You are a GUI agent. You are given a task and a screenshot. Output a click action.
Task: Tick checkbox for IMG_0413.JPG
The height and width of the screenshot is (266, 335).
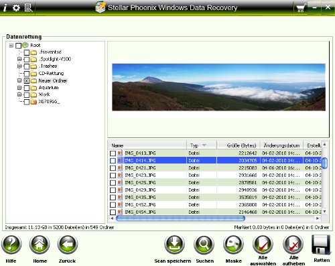point(113,153)
